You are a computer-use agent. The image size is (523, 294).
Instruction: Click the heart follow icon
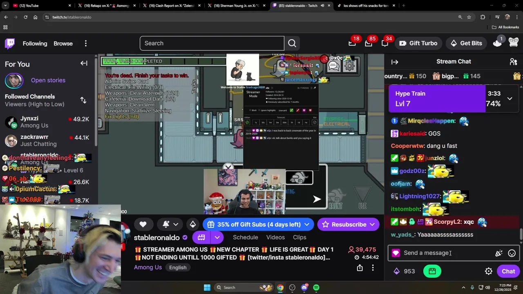[143, 224]
